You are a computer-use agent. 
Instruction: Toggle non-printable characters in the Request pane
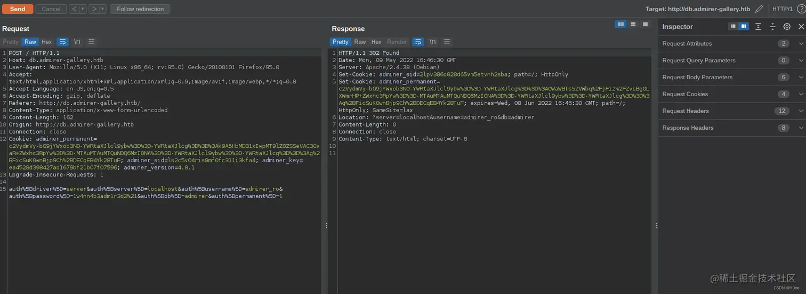pos(77,42)
